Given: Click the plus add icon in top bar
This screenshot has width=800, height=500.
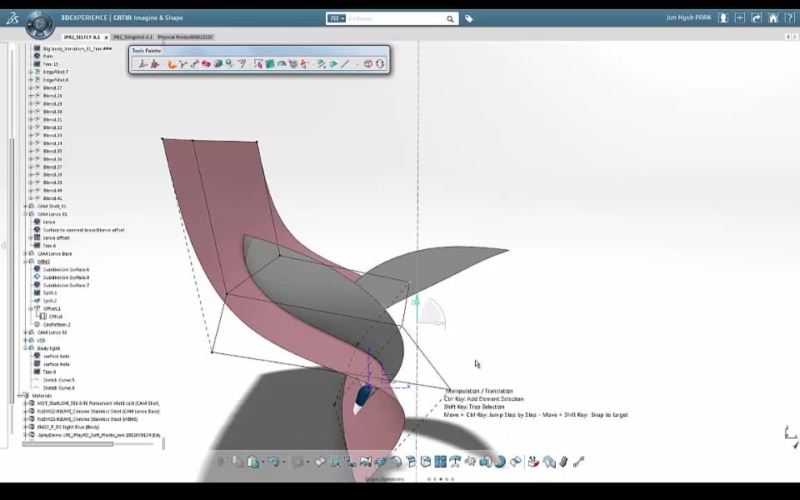Looking at the screenshot, I should pos(740,17).
